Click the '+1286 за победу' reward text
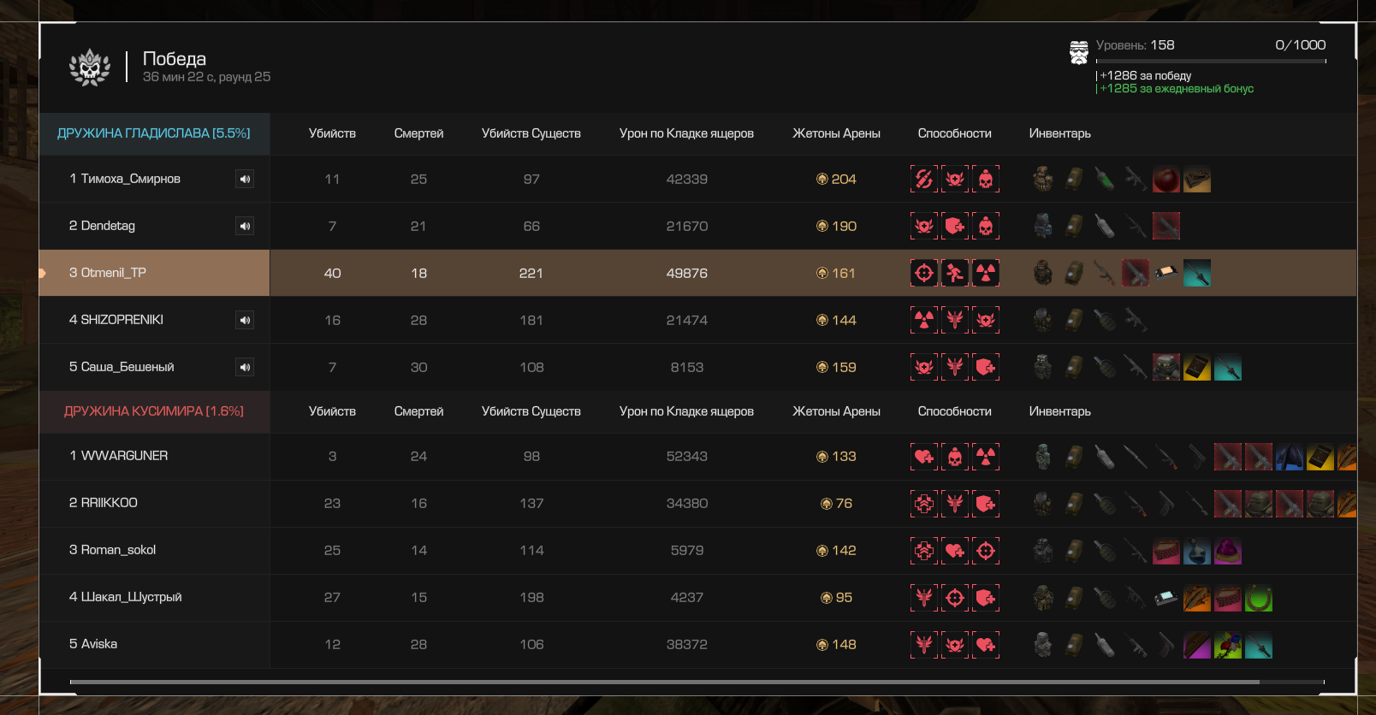 [x=1146, y=75]
